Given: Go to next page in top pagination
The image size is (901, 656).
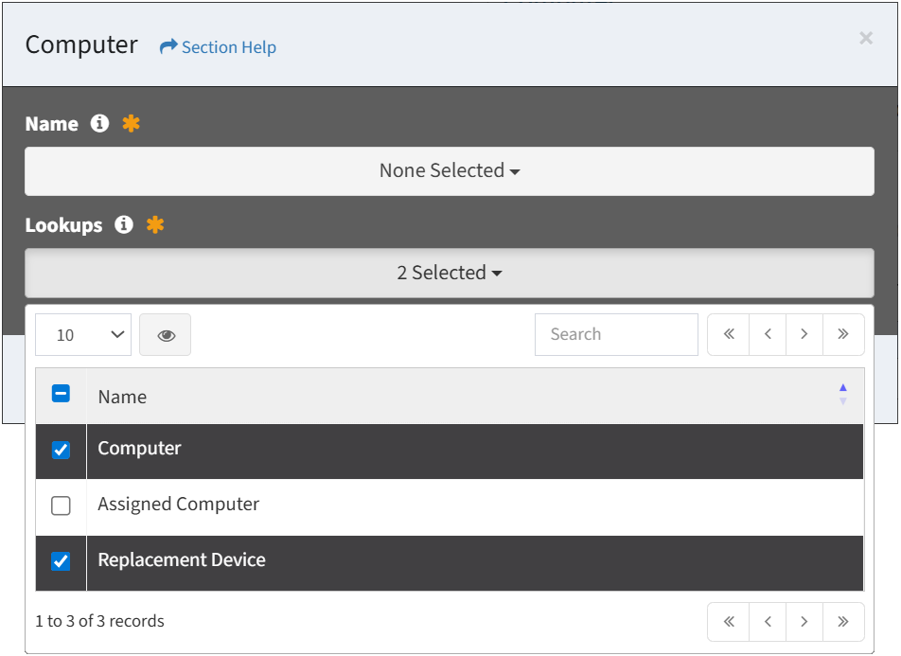Looking at the screenshot, I should (804, 334).
